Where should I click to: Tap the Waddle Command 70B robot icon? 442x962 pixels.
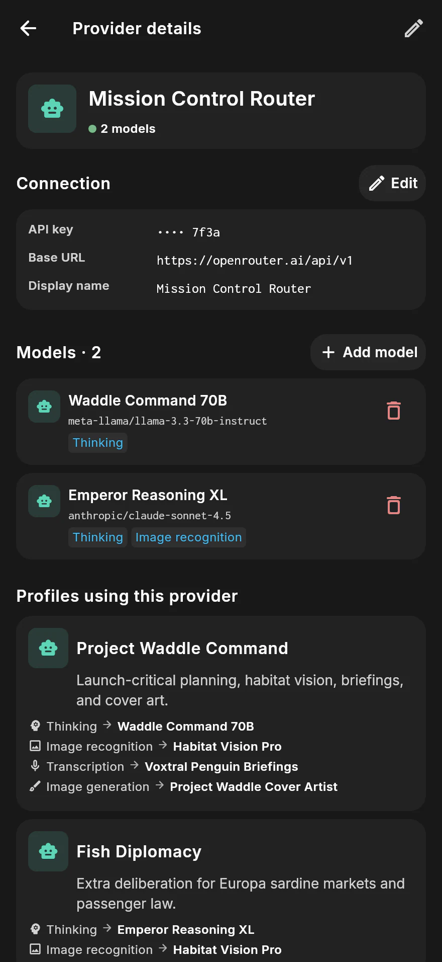pos(44,407)
